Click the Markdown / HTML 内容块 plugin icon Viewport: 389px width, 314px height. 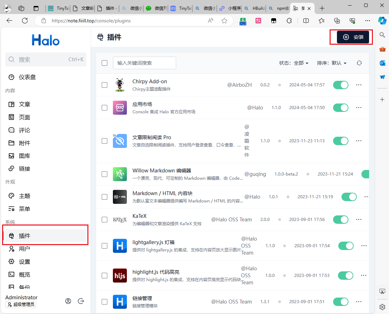click(120, 197)
